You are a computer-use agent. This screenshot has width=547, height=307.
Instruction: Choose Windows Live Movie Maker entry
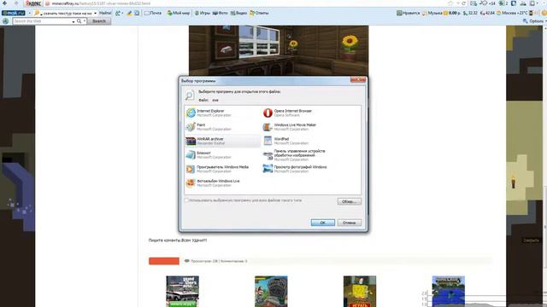pos(300,127)
